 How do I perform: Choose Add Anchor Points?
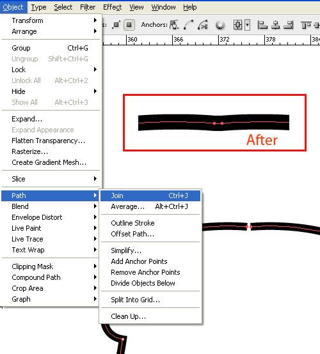(x=150, y=261)
